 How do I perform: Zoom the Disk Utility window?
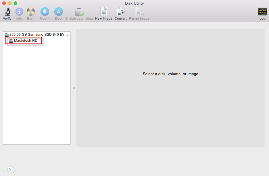(16, 3)
